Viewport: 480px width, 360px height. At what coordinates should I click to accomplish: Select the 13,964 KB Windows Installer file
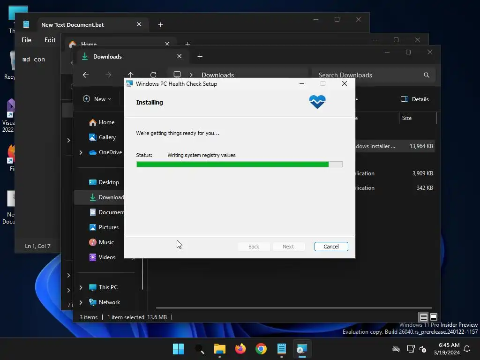[x=395, y=146]
